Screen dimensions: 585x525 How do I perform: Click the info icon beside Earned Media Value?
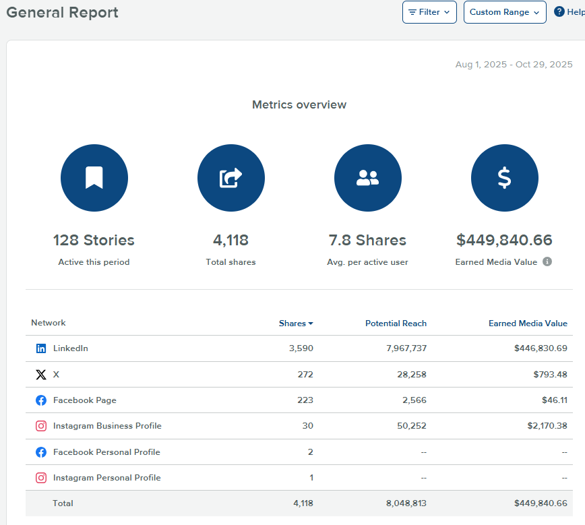[x=546, y=262]
